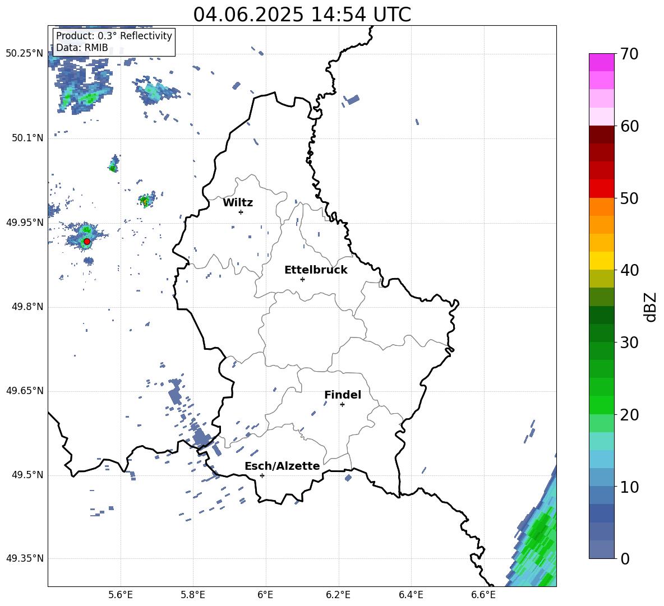
Task: Click the Esch/Alzette station label
Action: point(282,466)
